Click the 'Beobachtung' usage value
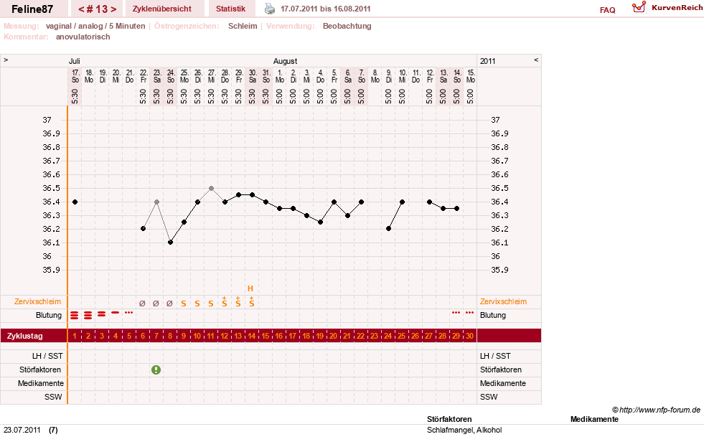The image size is (704, 447). [x=347, y=26]
